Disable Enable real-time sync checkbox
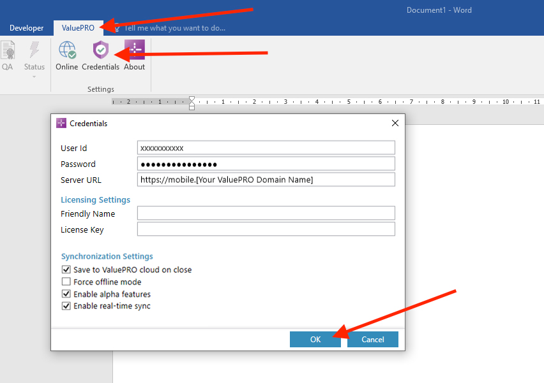 (x=66, y=306)
